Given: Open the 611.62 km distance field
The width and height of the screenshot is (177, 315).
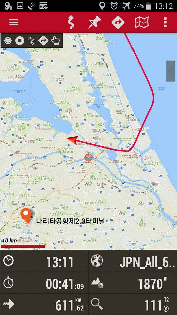Looking at the screenshot, I should tap(44, 304).
